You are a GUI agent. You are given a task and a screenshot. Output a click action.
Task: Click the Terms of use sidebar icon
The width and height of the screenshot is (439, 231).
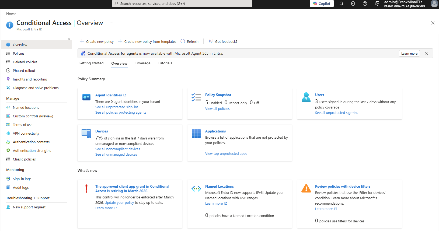(8, 125)
